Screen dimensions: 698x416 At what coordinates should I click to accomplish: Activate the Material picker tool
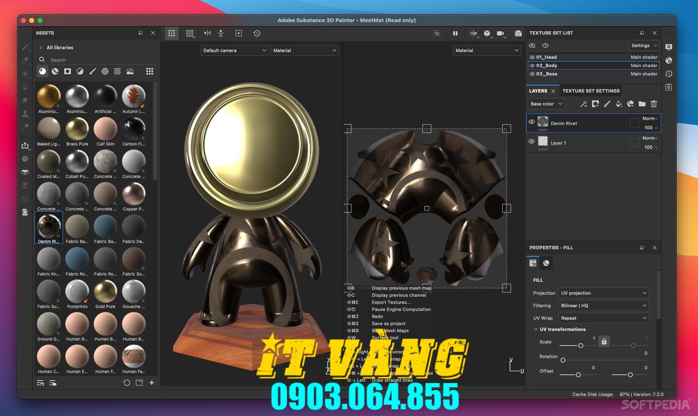pyautogui.click(x=25, y=127)
